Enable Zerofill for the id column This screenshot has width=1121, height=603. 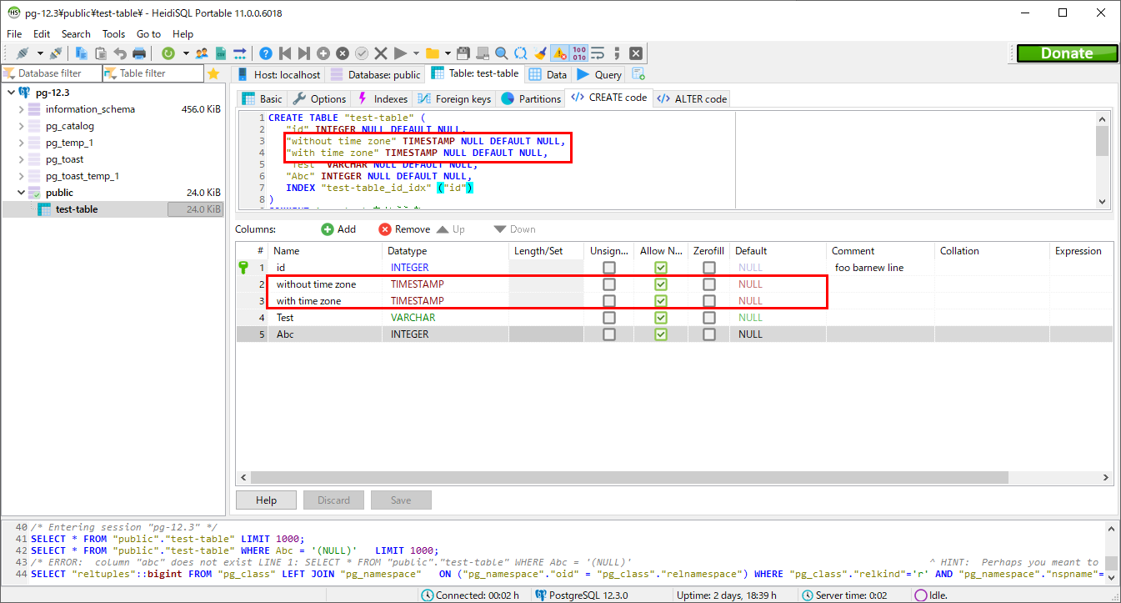709,267
